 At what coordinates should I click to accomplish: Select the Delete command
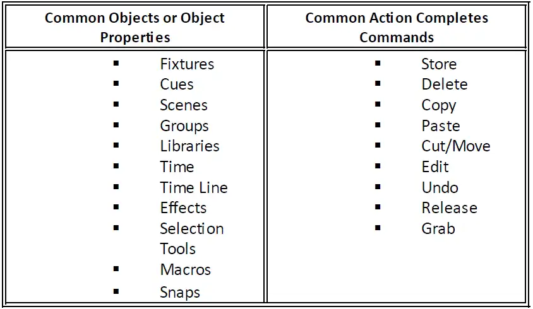click(445, 85)
